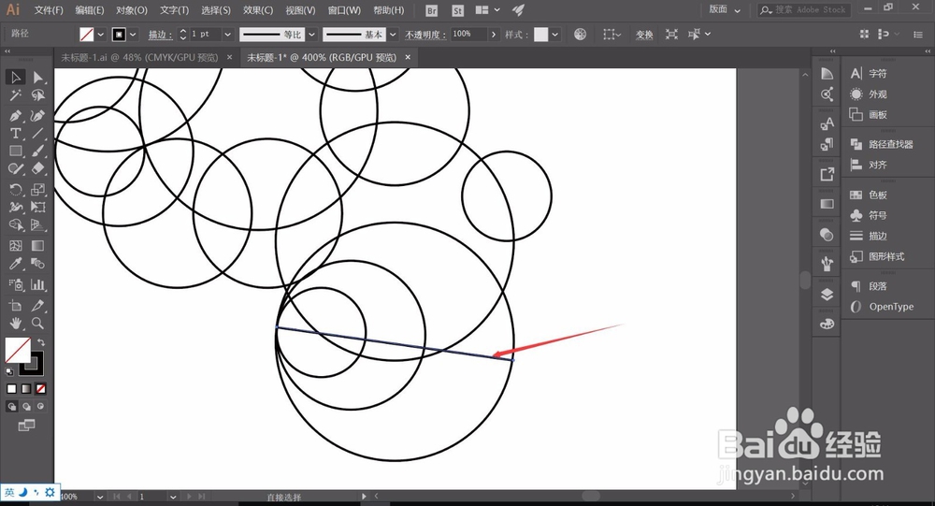Select the Rectangle tool
935x506 pixels.
[16, 151]
